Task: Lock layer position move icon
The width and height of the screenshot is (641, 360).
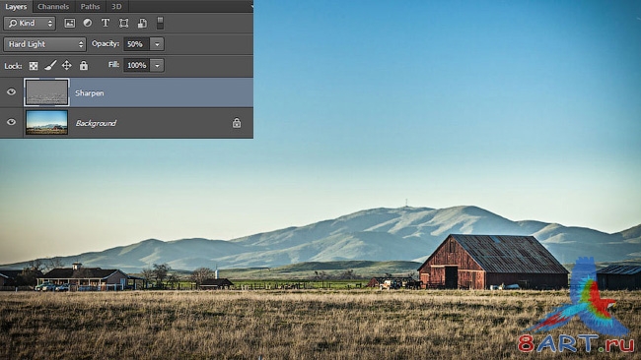Action: 67,65
